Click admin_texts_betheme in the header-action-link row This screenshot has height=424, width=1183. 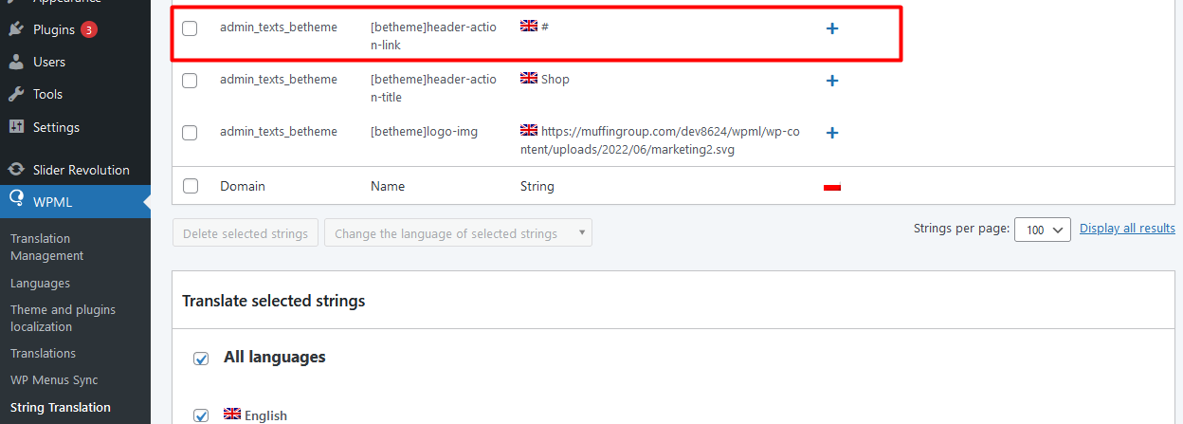tap(279, 28)
